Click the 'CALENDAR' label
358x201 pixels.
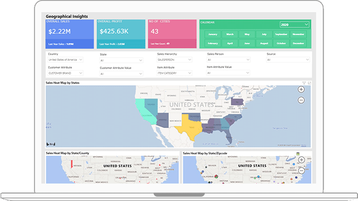(x=207, y=22)
